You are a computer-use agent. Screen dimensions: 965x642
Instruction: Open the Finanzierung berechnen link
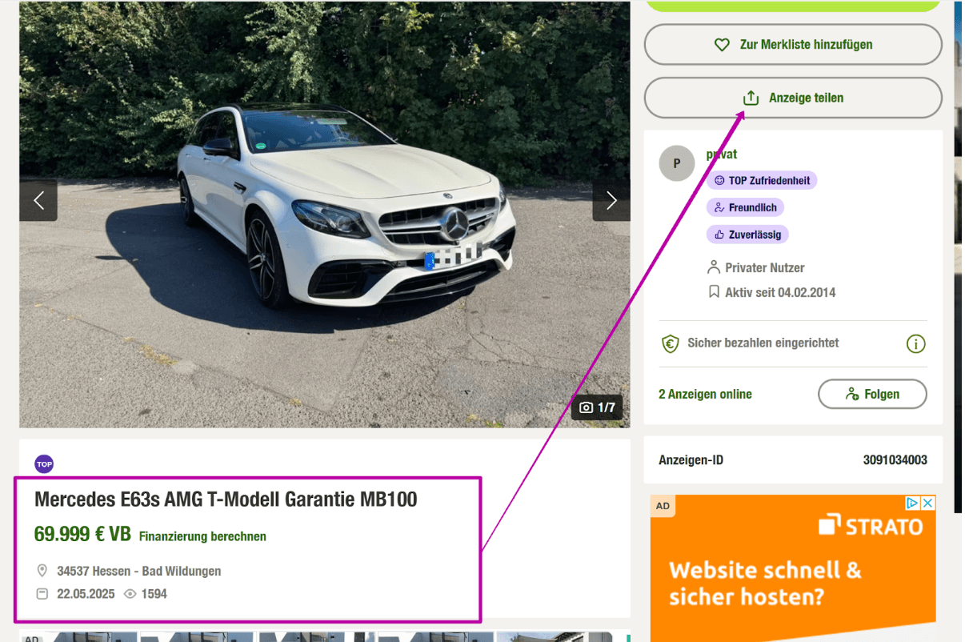pos(202,536)
